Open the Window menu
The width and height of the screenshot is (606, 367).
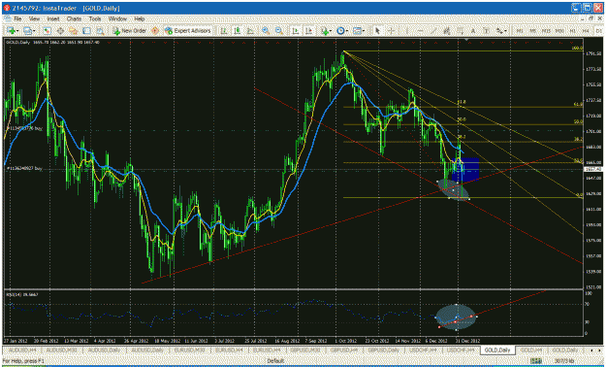[x=117, y=18]
